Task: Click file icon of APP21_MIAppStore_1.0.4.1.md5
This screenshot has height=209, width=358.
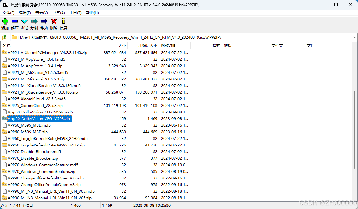Action: coord(5,59)
